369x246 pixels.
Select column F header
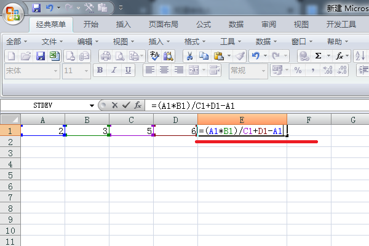coord(309,119)
